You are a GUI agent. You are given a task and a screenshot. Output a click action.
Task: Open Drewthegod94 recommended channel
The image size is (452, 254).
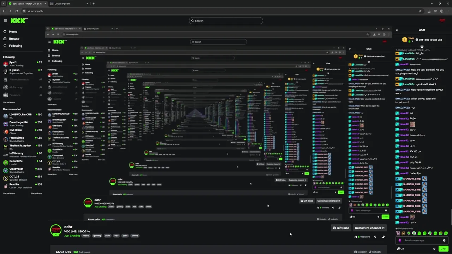23,123
